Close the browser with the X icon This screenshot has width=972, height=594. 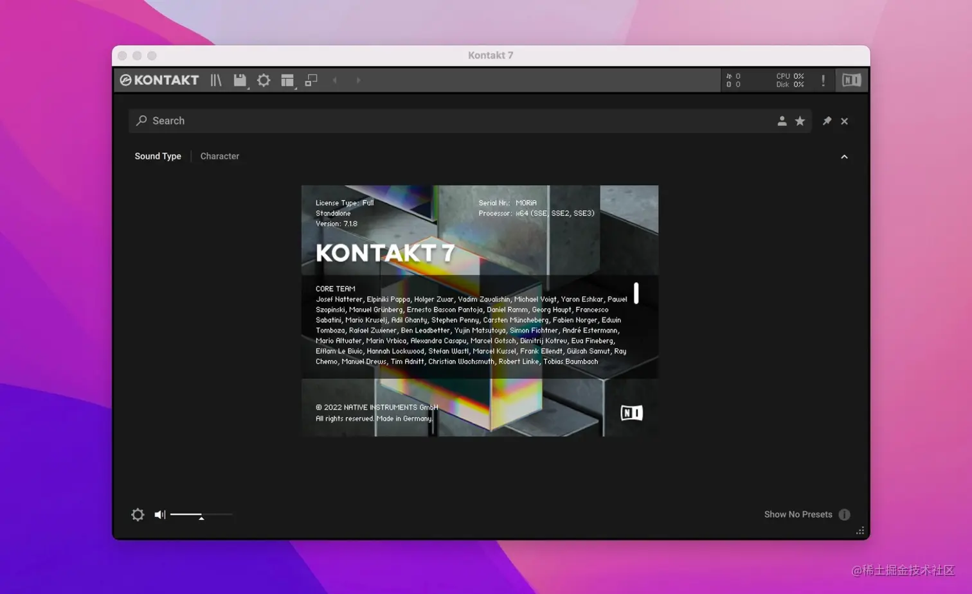[845, 121]
